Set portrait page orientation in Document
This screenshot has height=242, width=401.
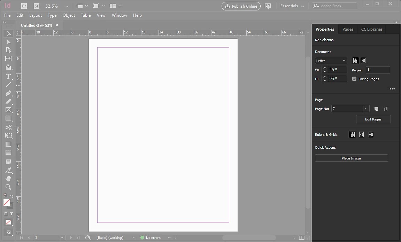(355, 61)
